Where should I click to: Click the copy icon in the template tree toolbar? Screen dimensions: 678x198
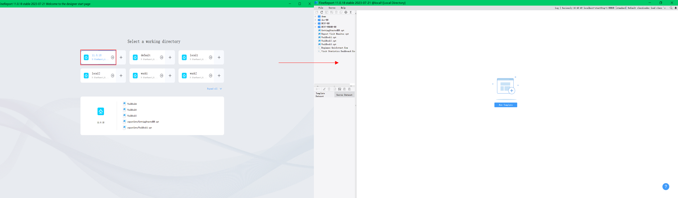point(341,12)
